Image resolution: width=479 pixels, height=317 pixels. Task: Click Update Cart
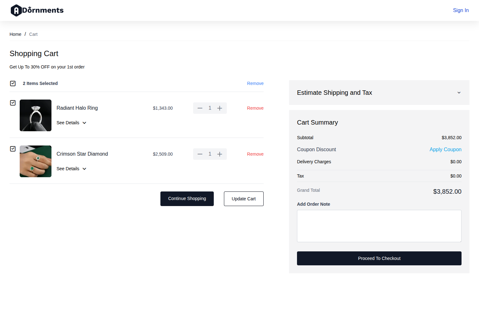point(244,199)
